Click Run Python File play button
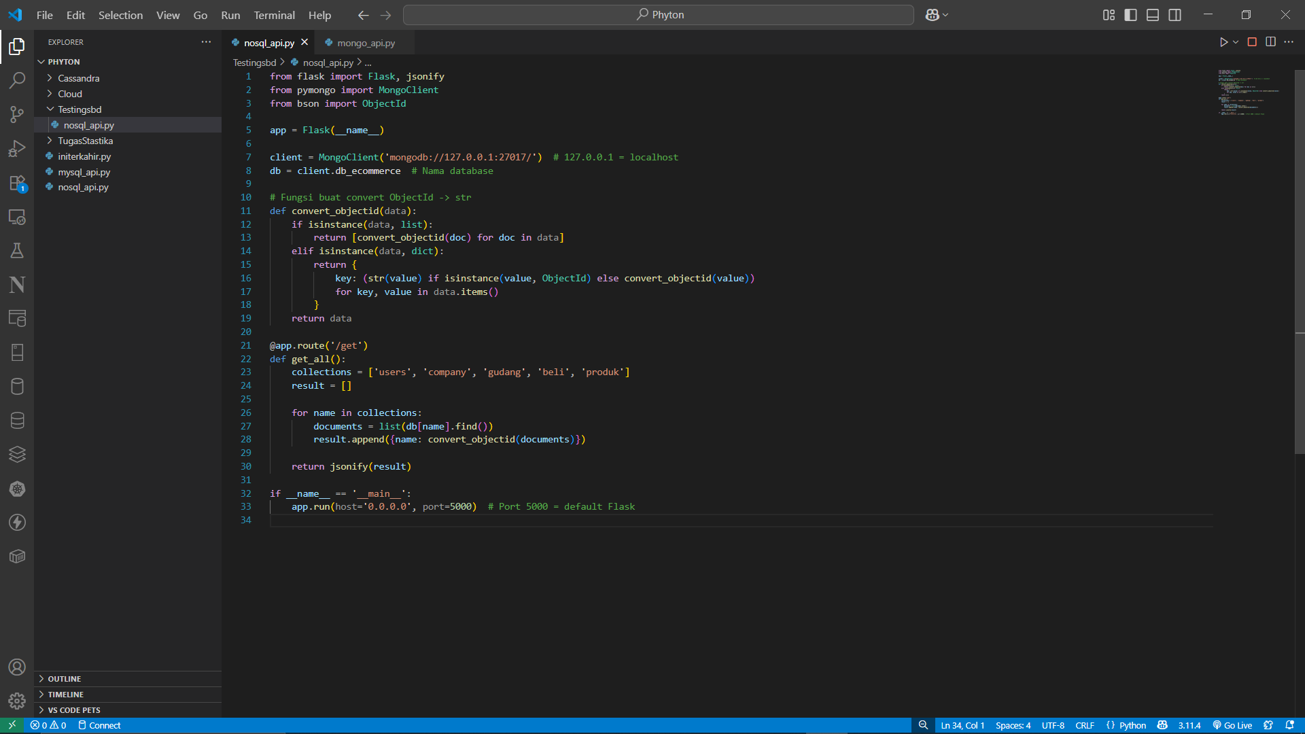 tap(1223, 42)
